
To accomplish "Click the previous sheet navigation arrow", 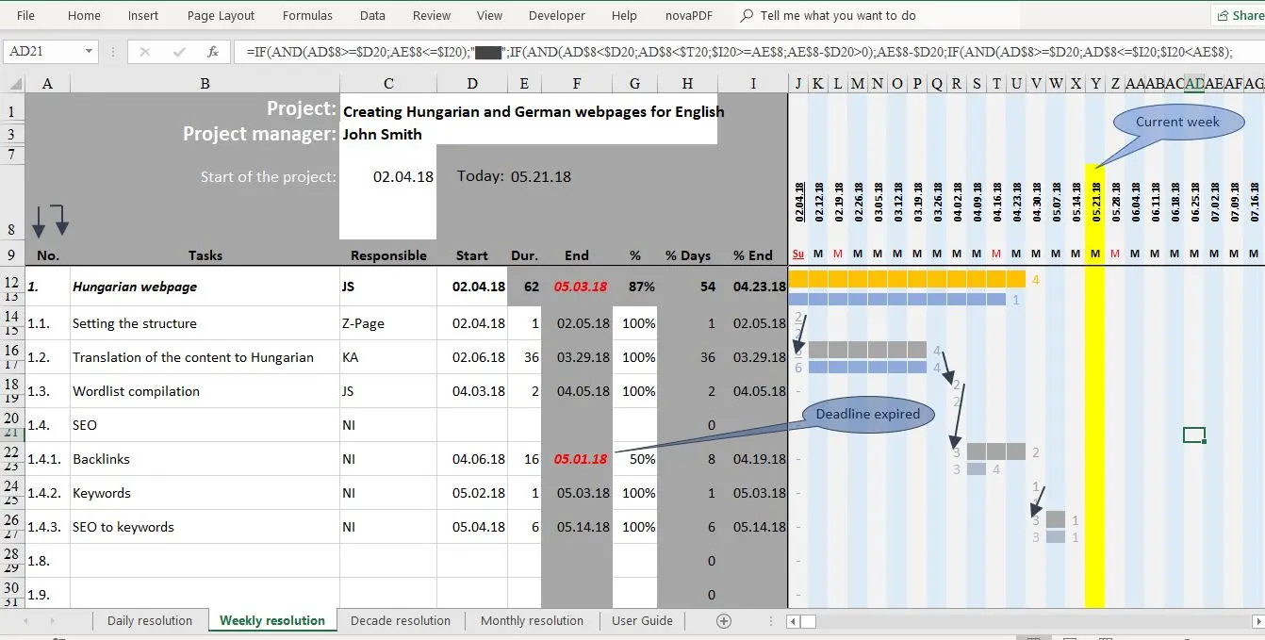I will pyautogui.click(x=27, y=620).
